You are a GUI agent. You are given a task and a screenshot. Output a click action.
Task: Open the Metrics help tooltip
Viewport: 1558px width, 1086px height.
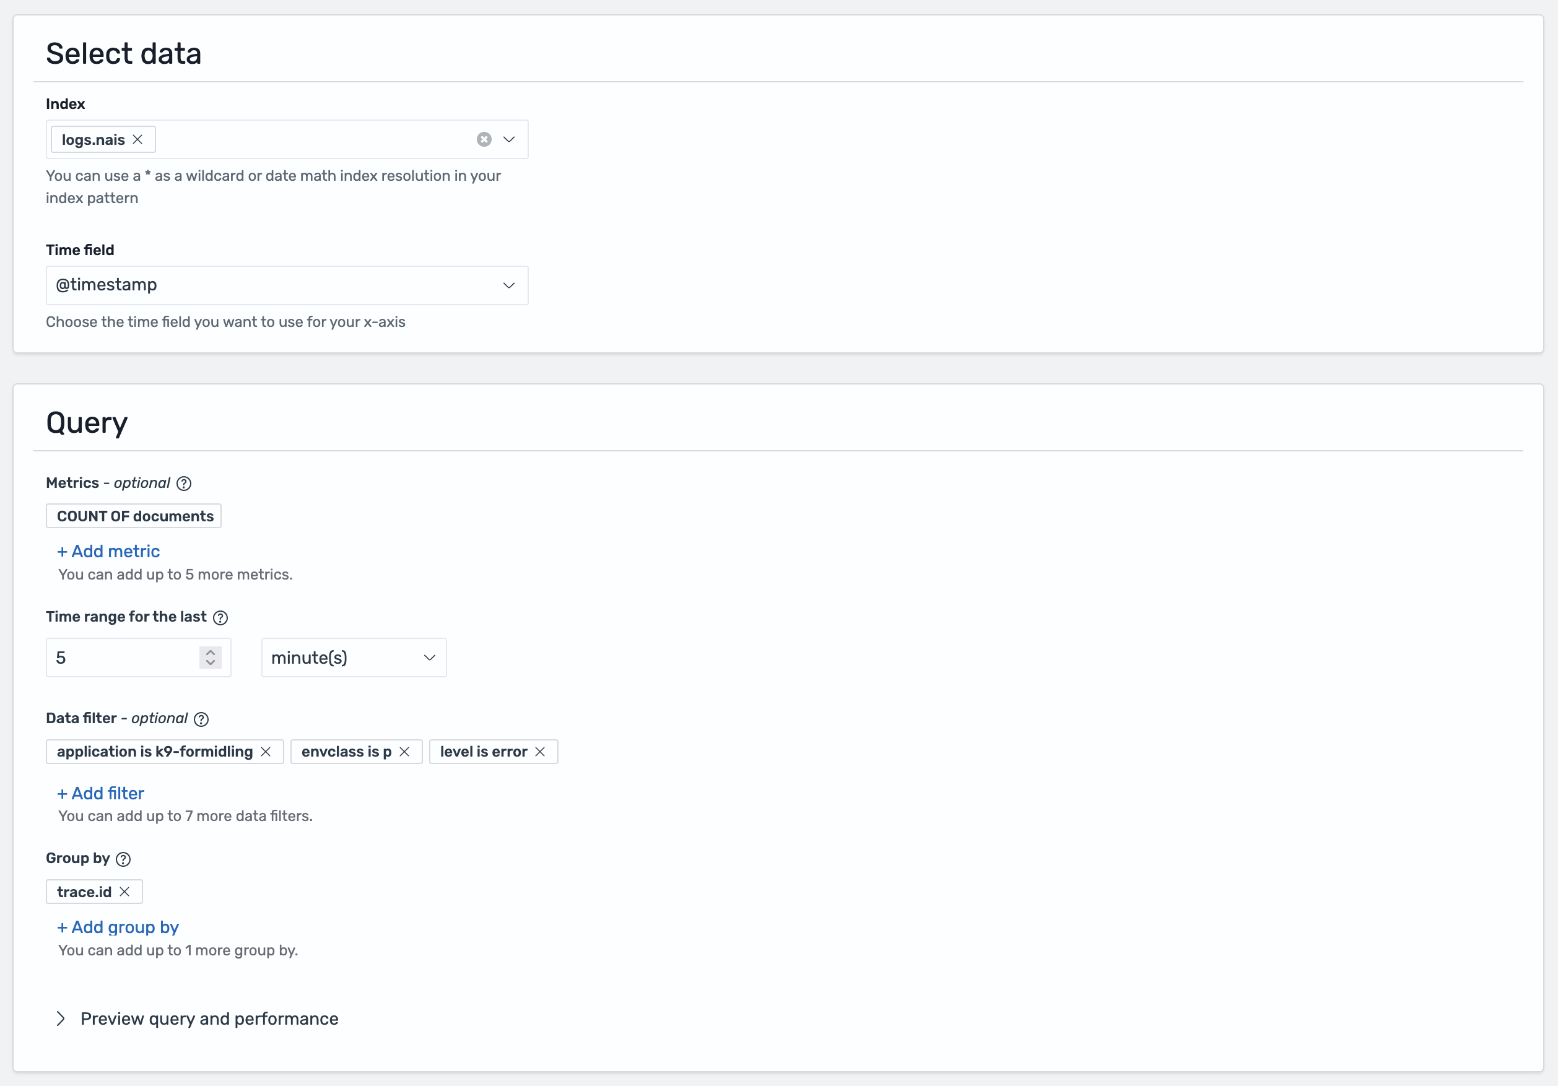coord(183,484)
